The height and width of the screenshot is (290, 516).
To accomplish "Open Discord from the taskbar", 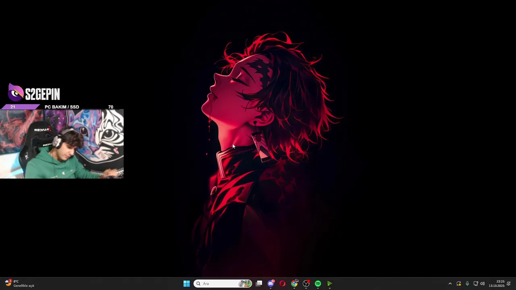I will pyautogui.click(x=271, y=284).
